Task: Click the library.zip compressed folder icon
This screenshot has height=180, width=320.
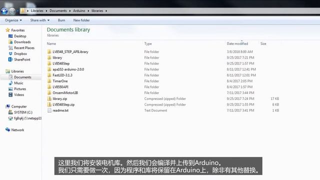Action: pos(49,98)
